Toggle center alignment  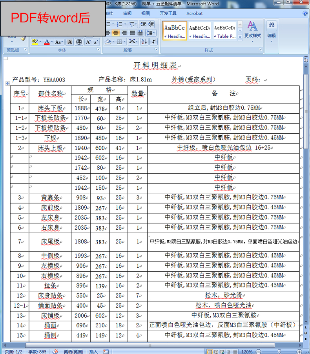(x=116, y=33)
